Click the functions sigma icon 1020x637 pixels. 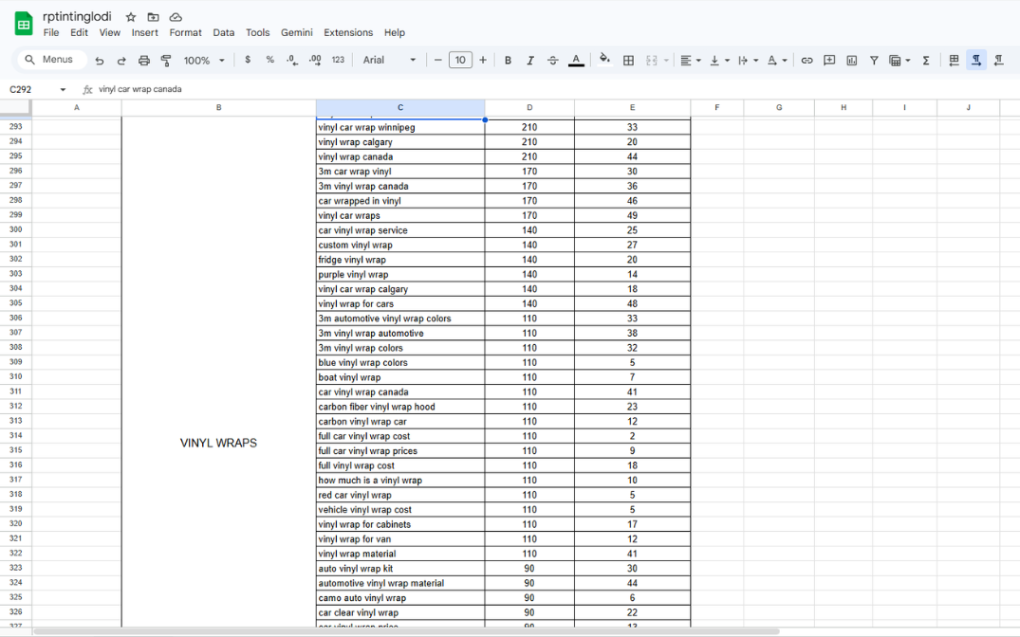[x=926, y=61]
